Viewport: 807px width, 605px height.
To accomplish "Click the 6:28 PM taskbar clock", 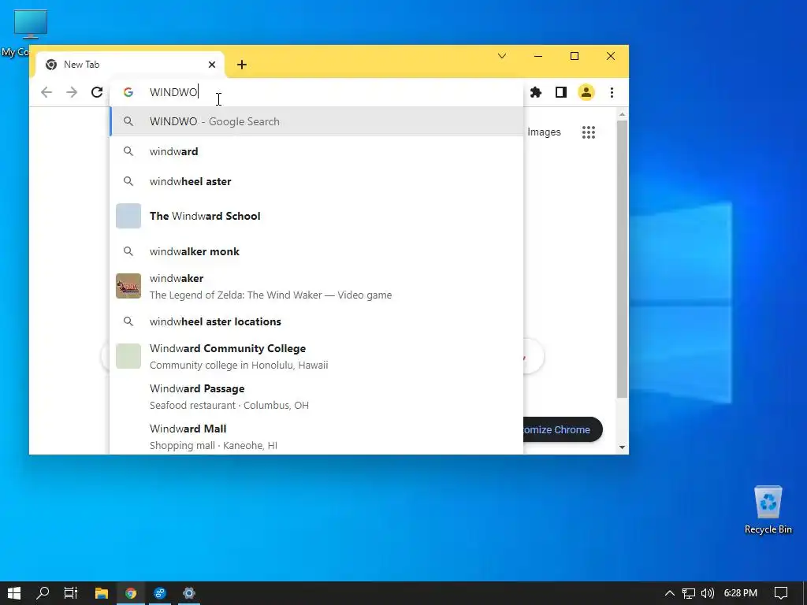I will click(741, 593).
